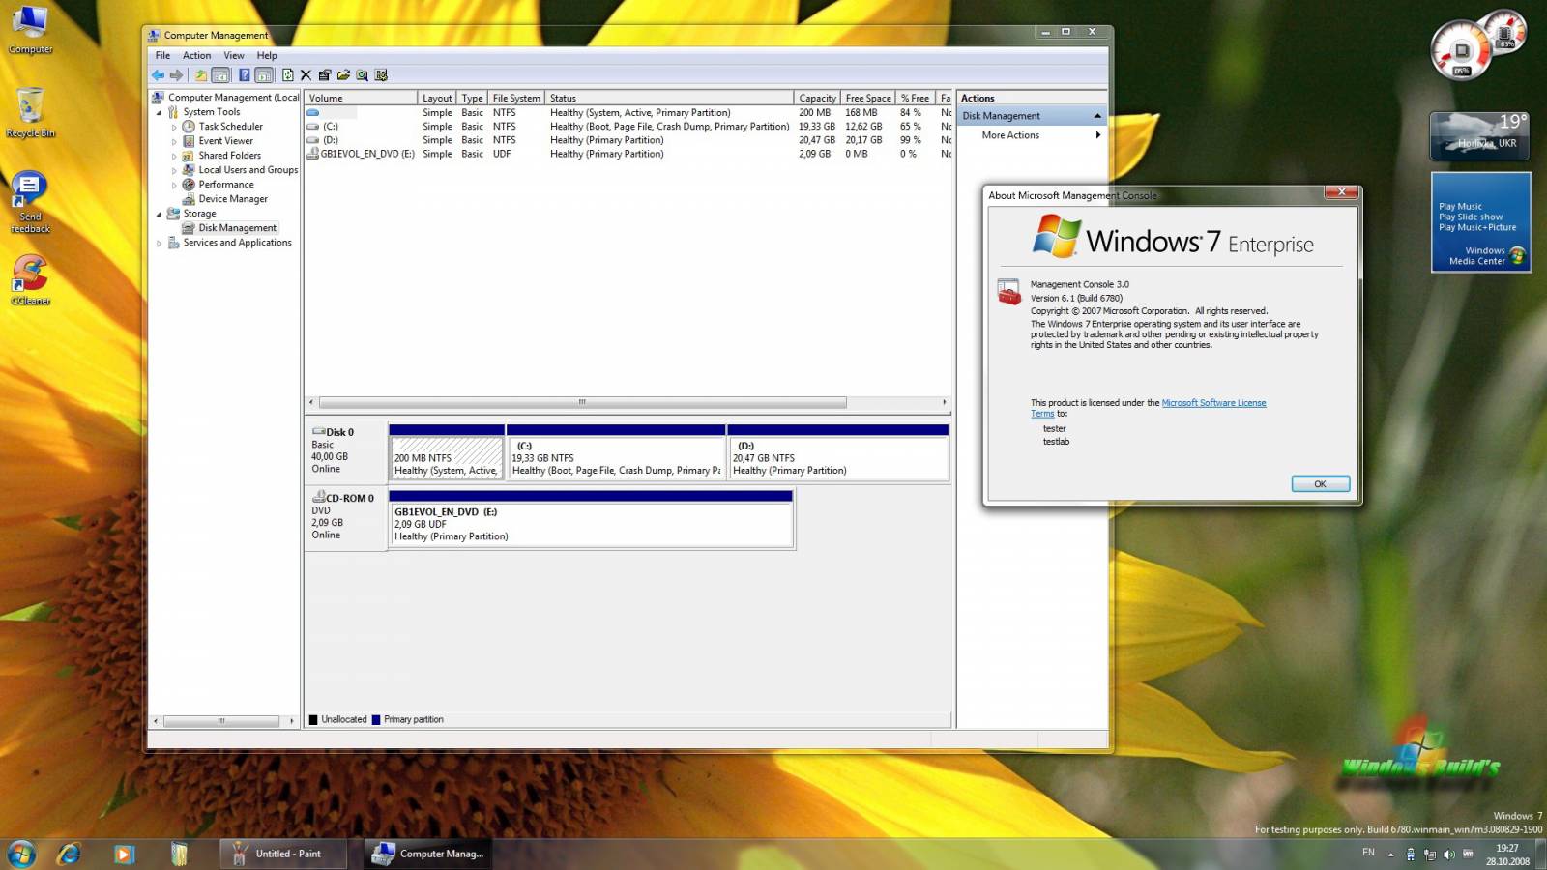Screen dimensions: 1547x870
Task: Click the volume list horizontal scrollbar
Action: tap(582, 402)
